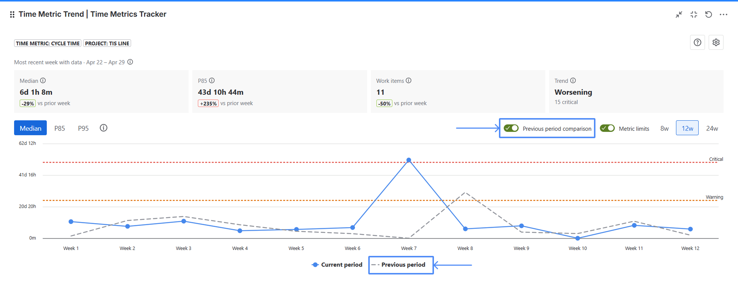Screen dimensions: 738x283
Task: Click the collapse to center arrows icon
Action: point(694,14)
